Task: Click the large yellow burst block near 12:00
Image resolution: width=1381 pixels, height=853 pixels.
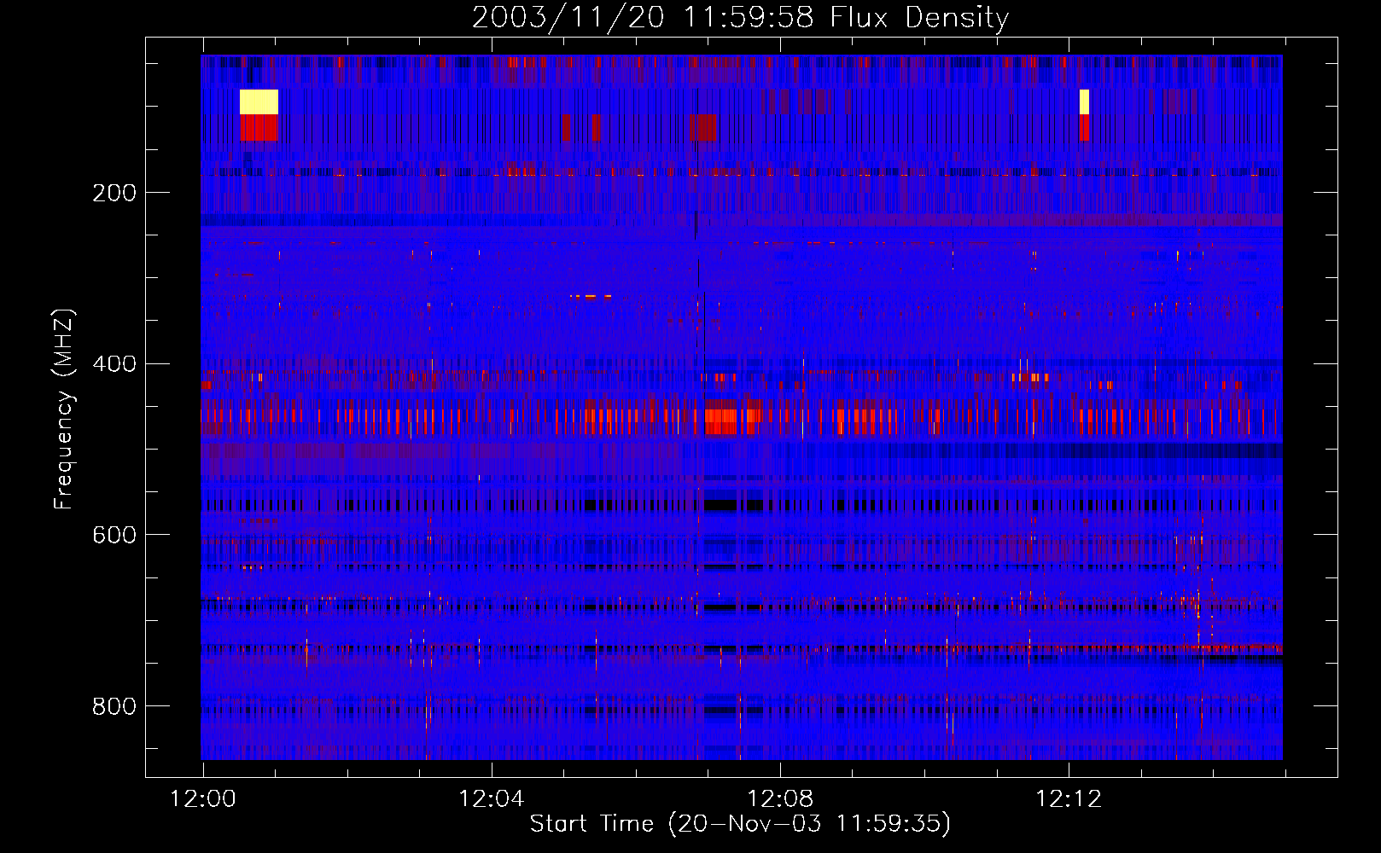Action: tap(259, 102)
